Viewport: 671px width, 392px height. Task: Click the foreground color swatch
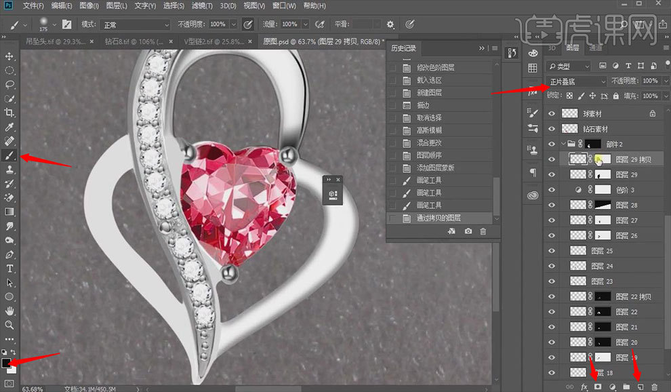pyautogui.click(x=7, y=364)
